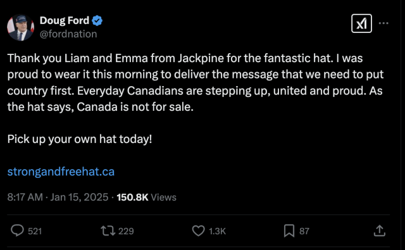Screen dimensions: 405x250
Task: Like the post with heart icon
Action: [x=198, y=230]
